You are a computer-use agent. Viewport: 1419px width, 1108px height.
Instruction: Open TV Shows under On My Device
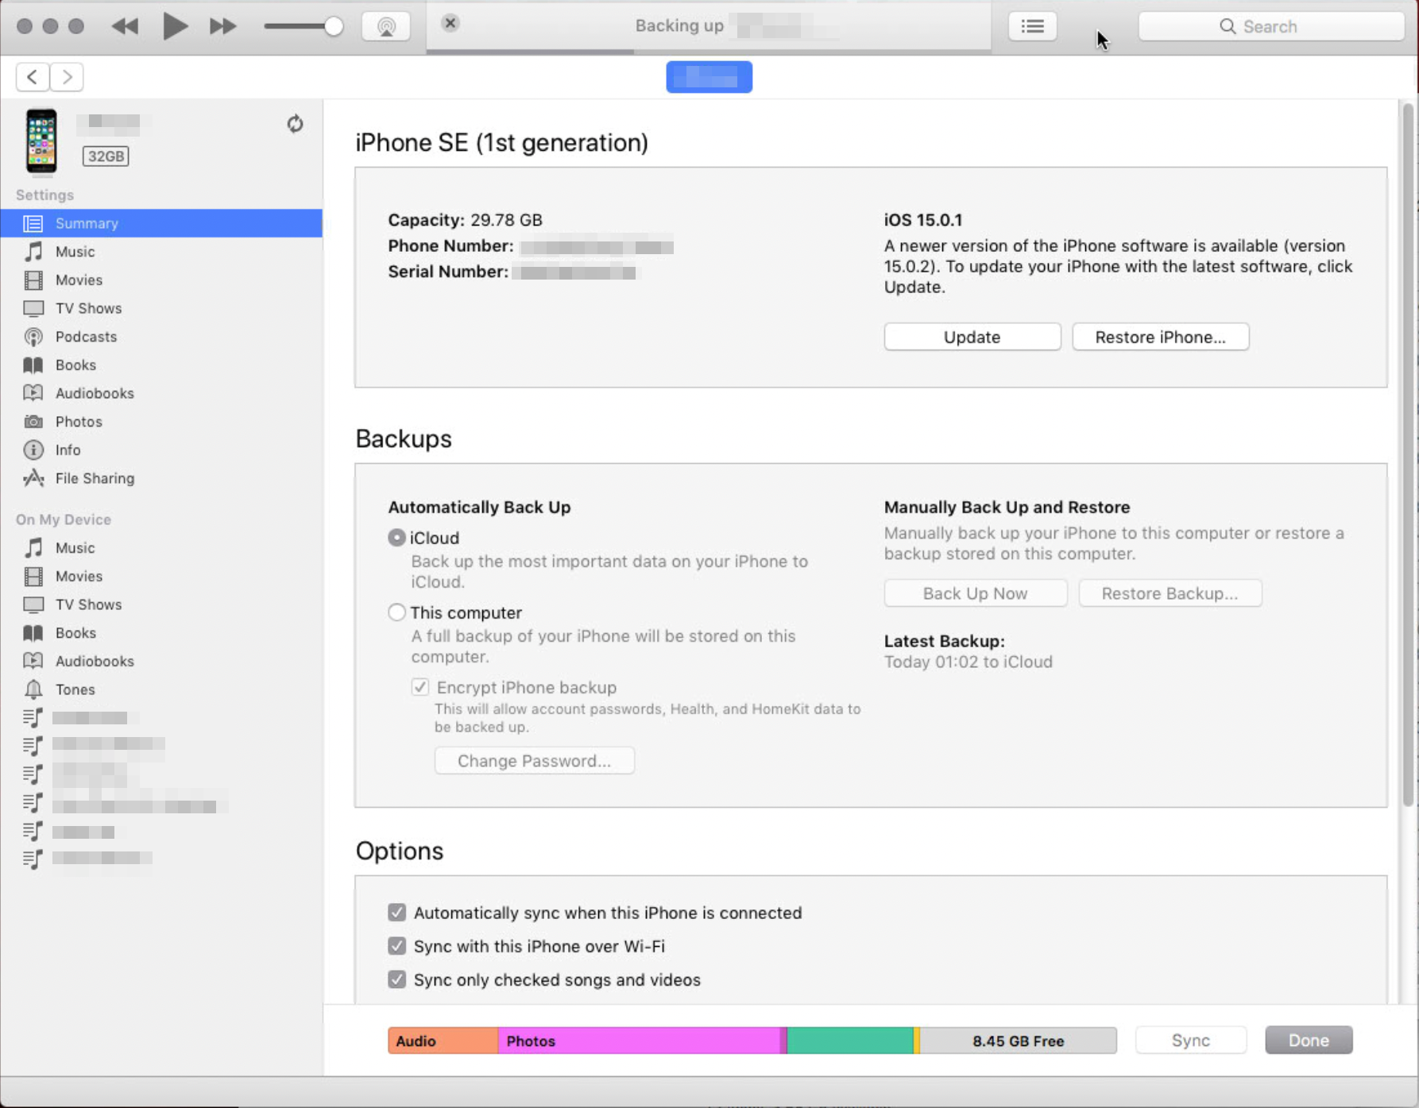(161, 604)
